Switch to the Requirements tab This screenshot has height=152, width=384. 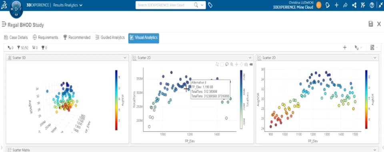pos(45,38)
